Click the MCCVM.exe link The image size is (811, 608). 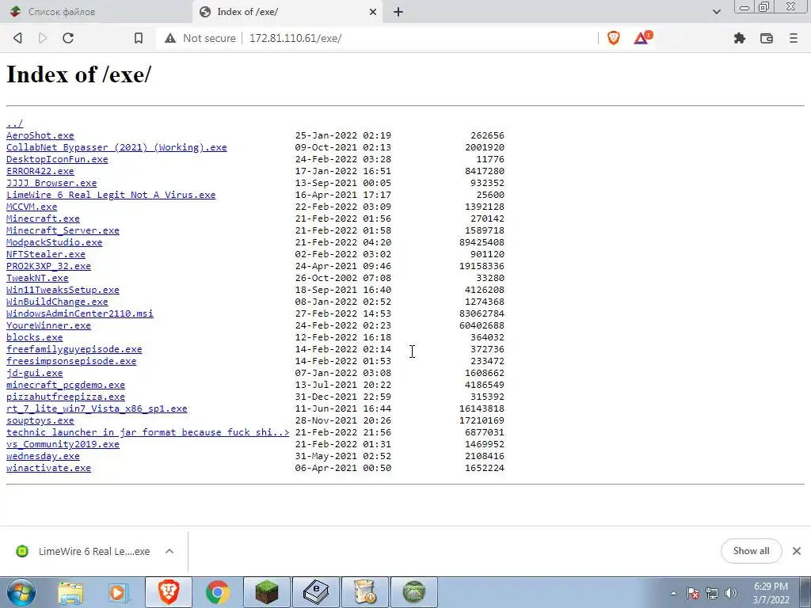(x=32, y=207)
